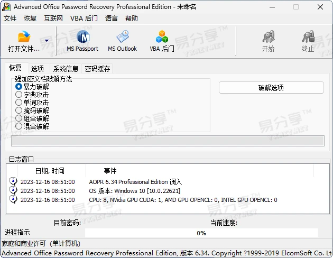333x258 pixels.
Task: Click the Open File folder icon
Action: (24, 36)
